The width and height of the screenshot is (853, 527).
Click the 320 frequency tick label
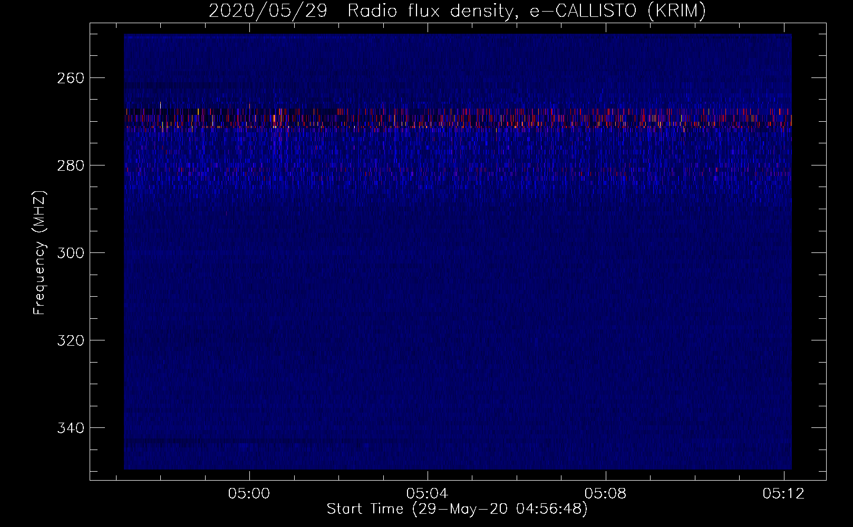click(70, 340)
